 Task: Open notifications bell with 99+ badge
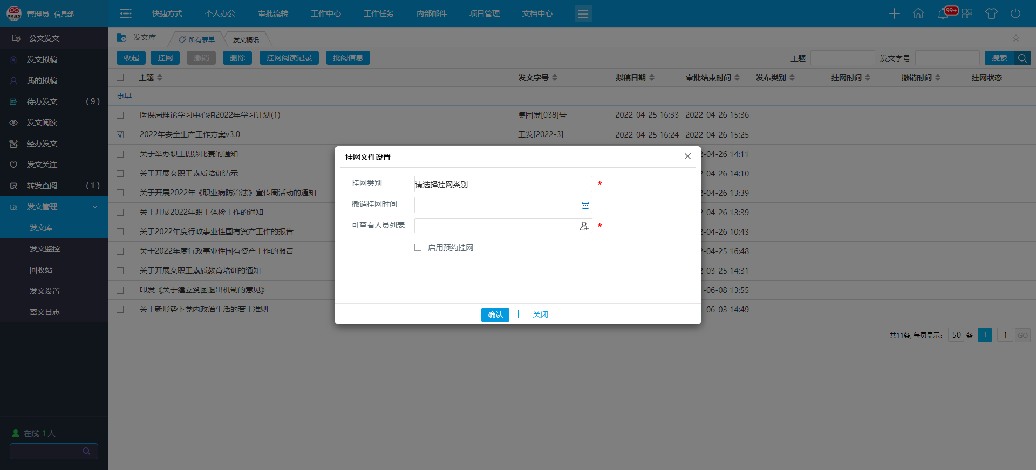(x=943, y=13)
